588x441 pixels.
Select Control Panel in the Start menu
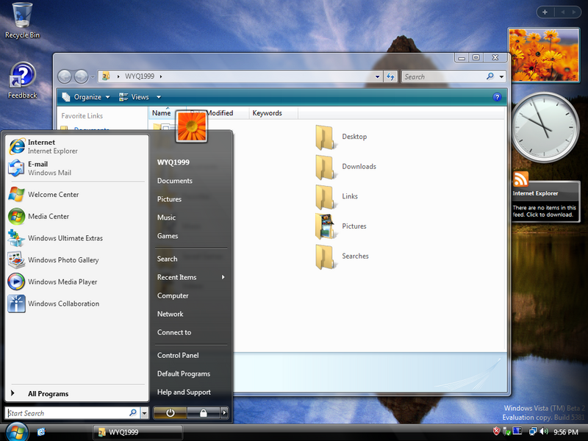point(178,355)
